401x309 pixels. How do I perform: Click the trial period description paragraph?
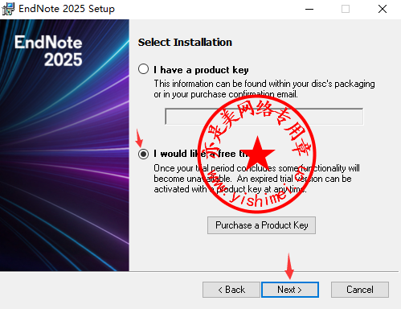(x=256, y=179)
